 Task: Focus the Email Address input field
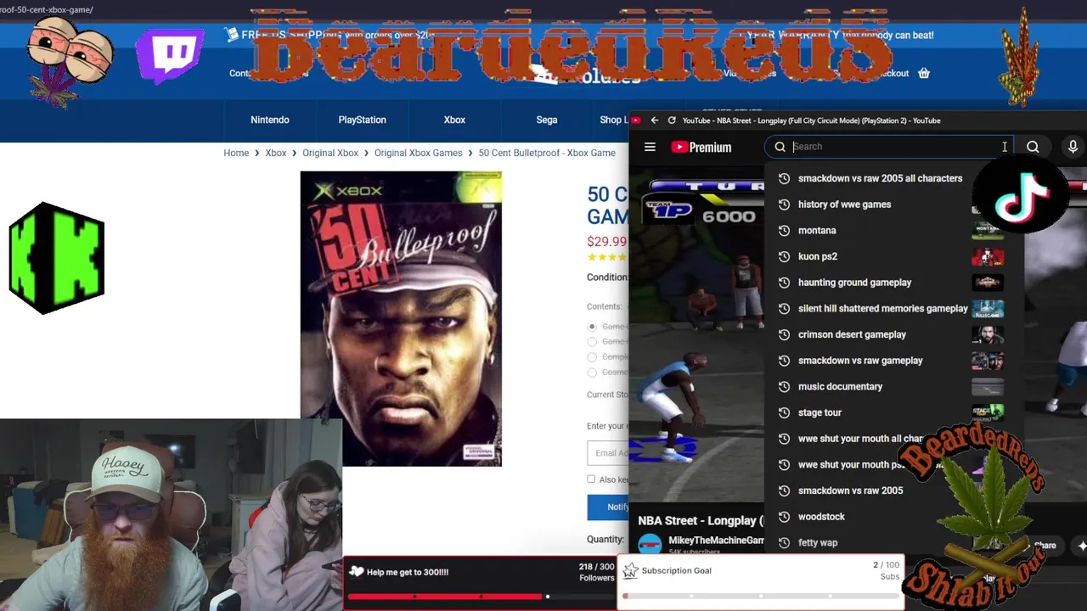[608, 453]
